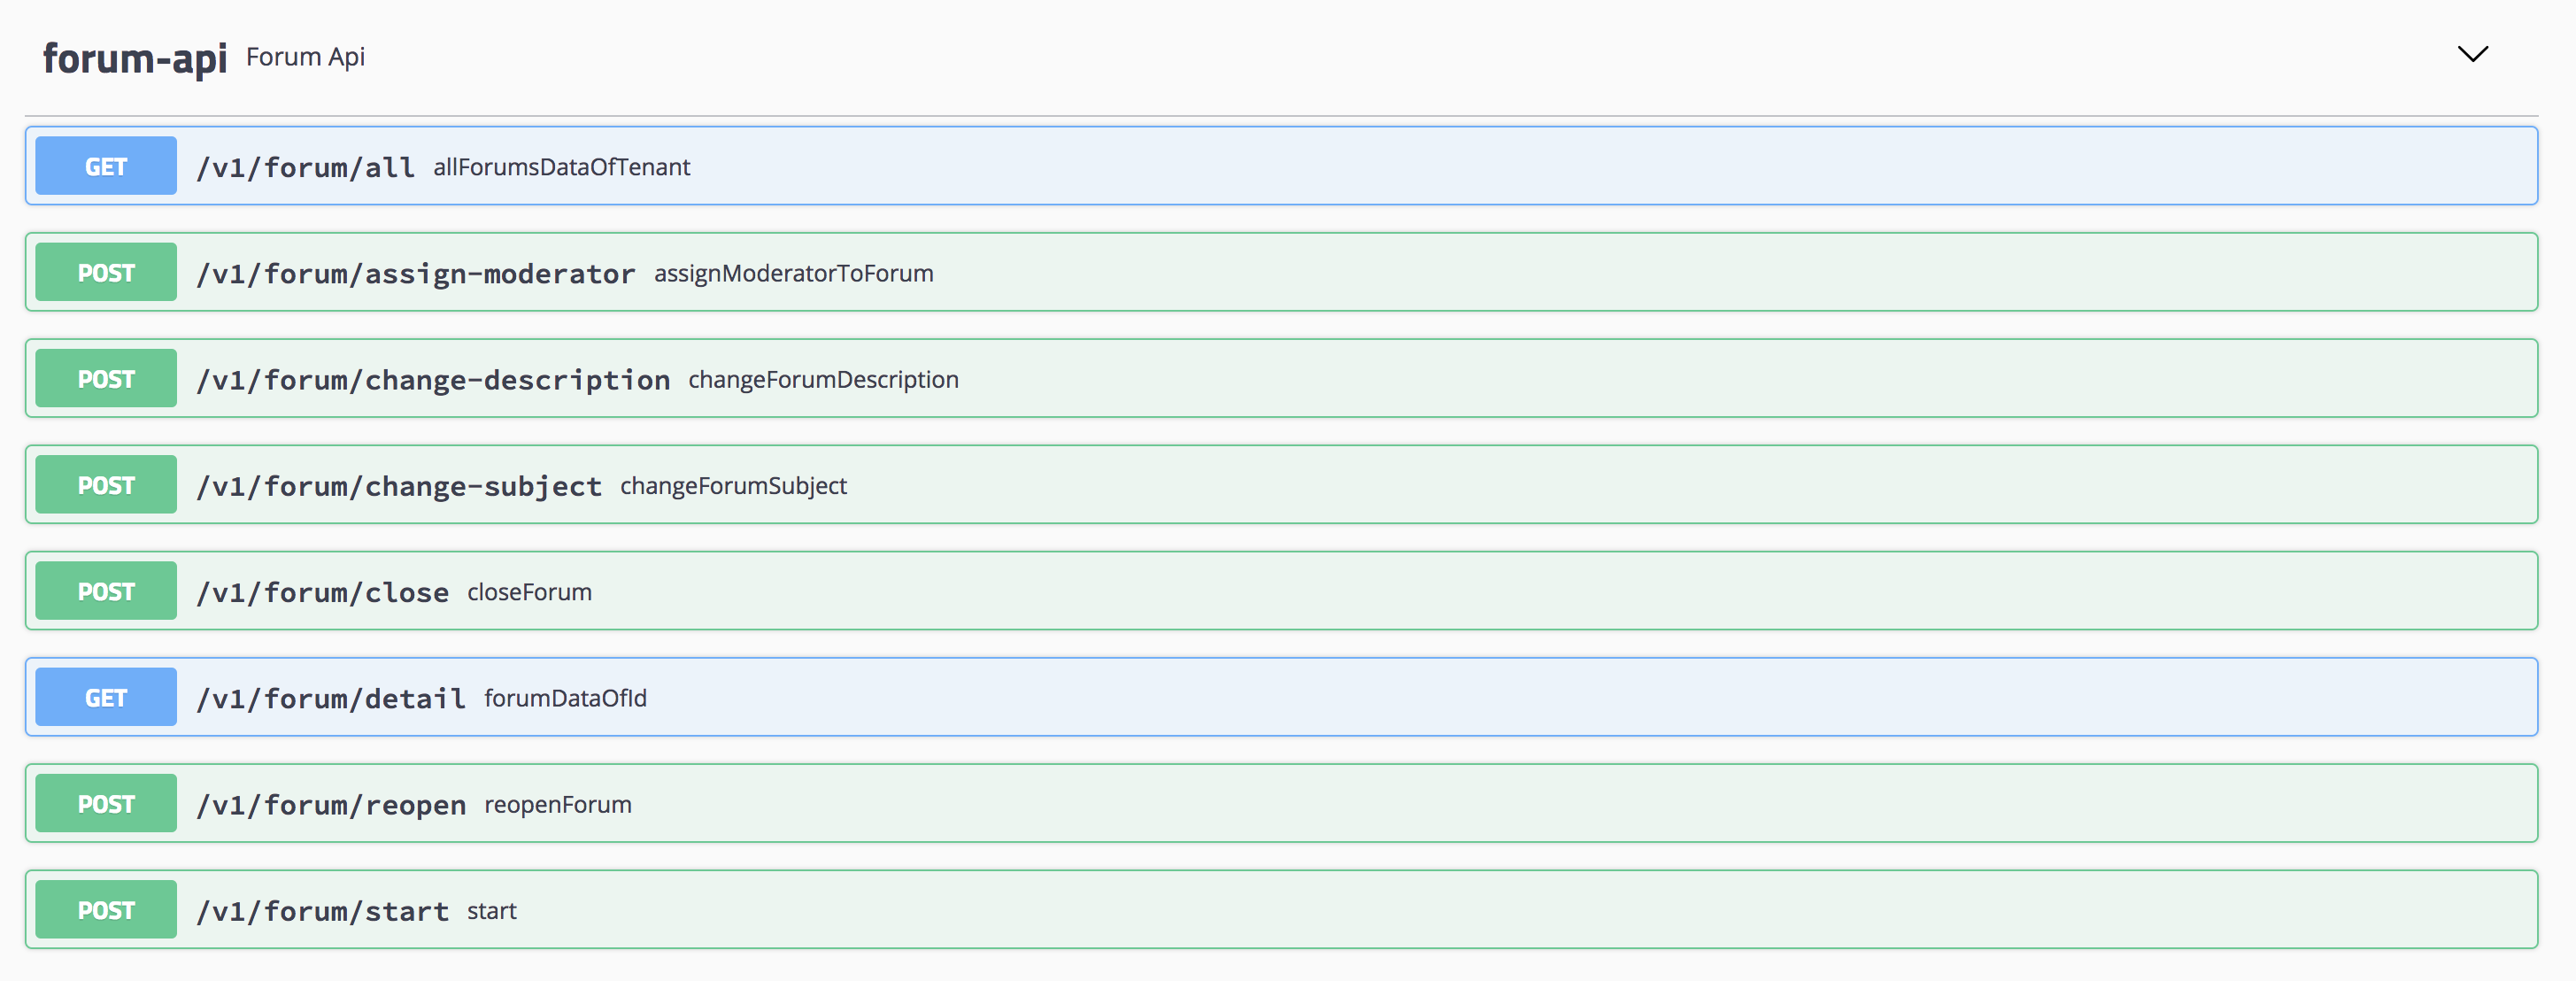Collapse the forum-api section with chevron

[2472, 54]
